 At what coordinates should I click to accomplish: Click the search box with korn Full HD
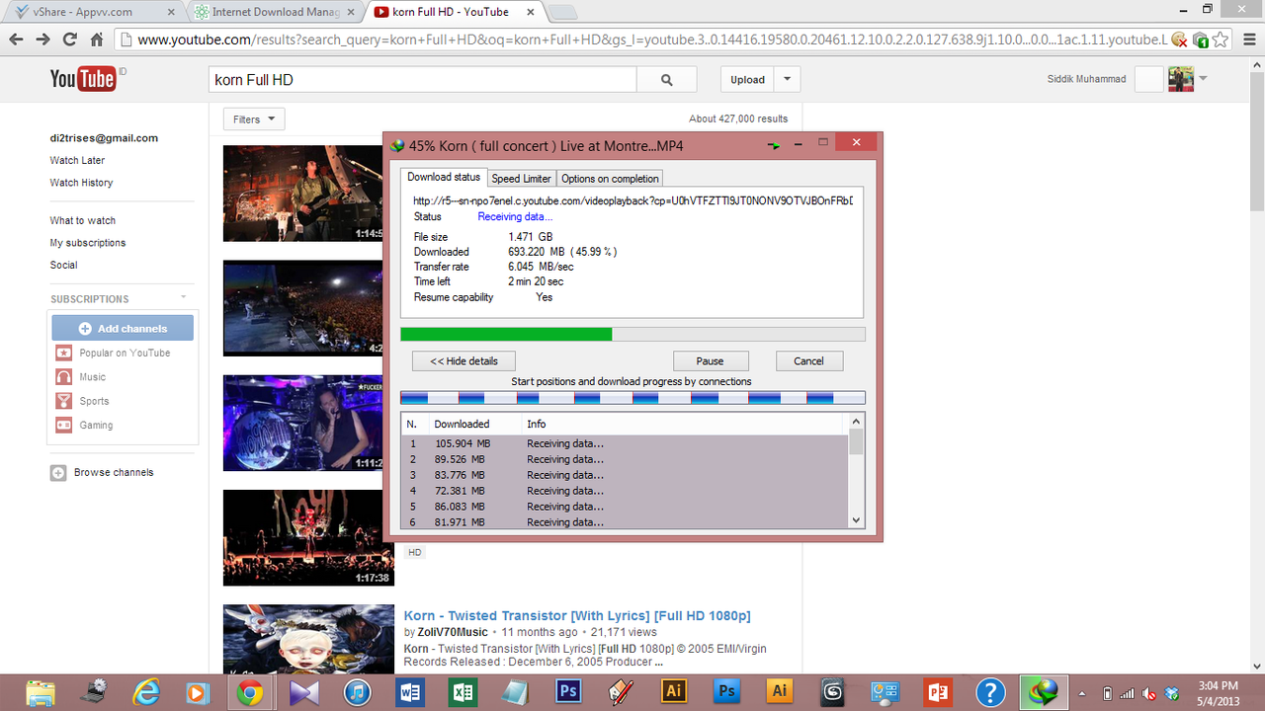tap(423, 80)
